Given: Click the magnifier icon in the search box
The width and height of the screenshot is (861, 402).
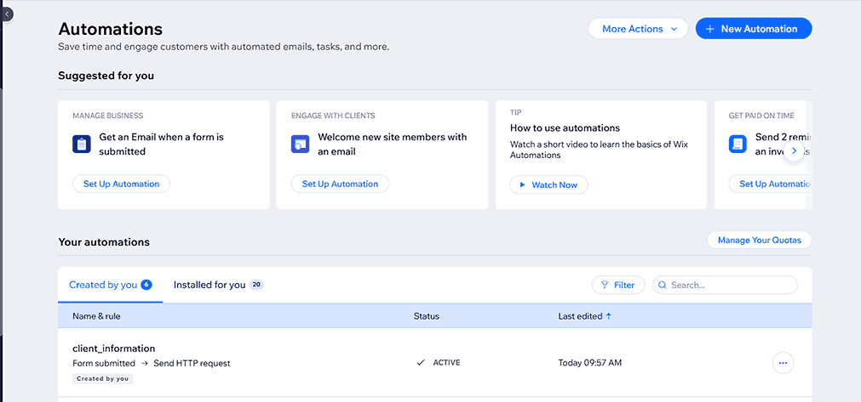Looking at the screenshot, I should pos(662,286).
